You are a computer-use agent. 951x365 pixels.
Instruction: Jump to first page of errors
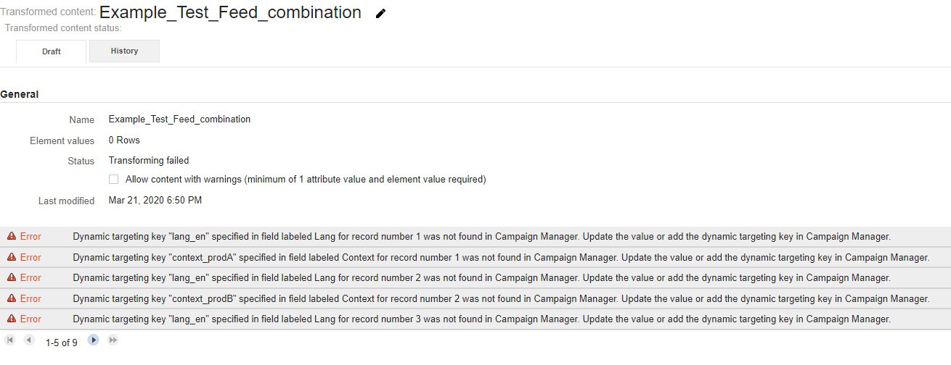click(x=10, y=340)
